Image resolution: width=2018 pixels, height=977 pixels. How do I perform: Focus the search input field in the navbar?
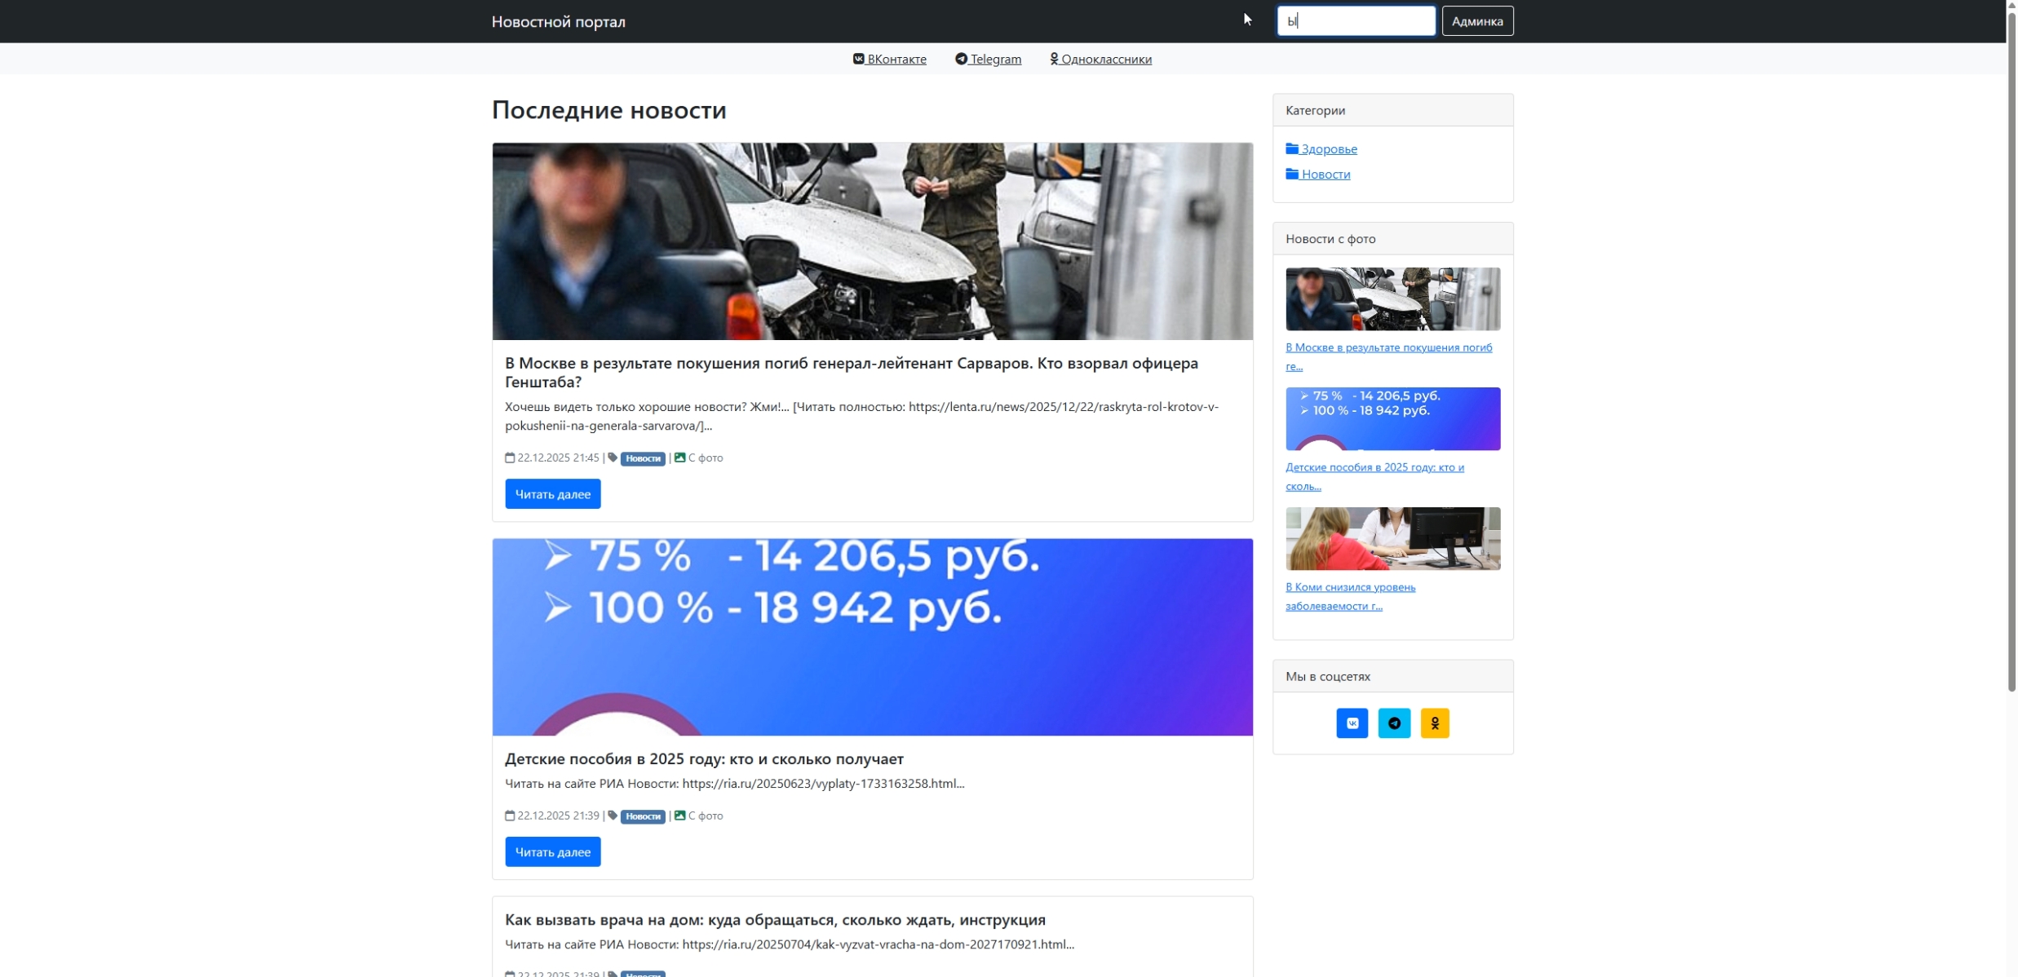click(x=1356, y=21)
